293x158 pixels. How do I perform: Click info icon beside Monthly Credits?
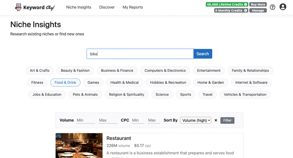(x=245, y=11)
